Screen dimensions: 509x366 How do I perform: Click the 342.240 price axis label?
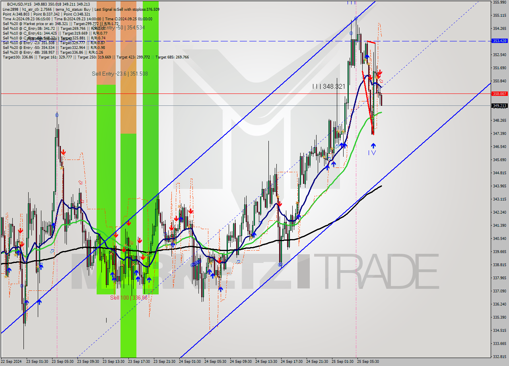point(499,212)
